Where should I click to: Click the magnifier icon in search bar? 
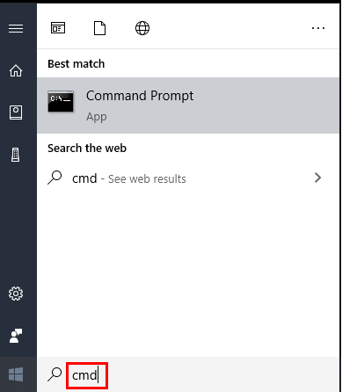55,374
